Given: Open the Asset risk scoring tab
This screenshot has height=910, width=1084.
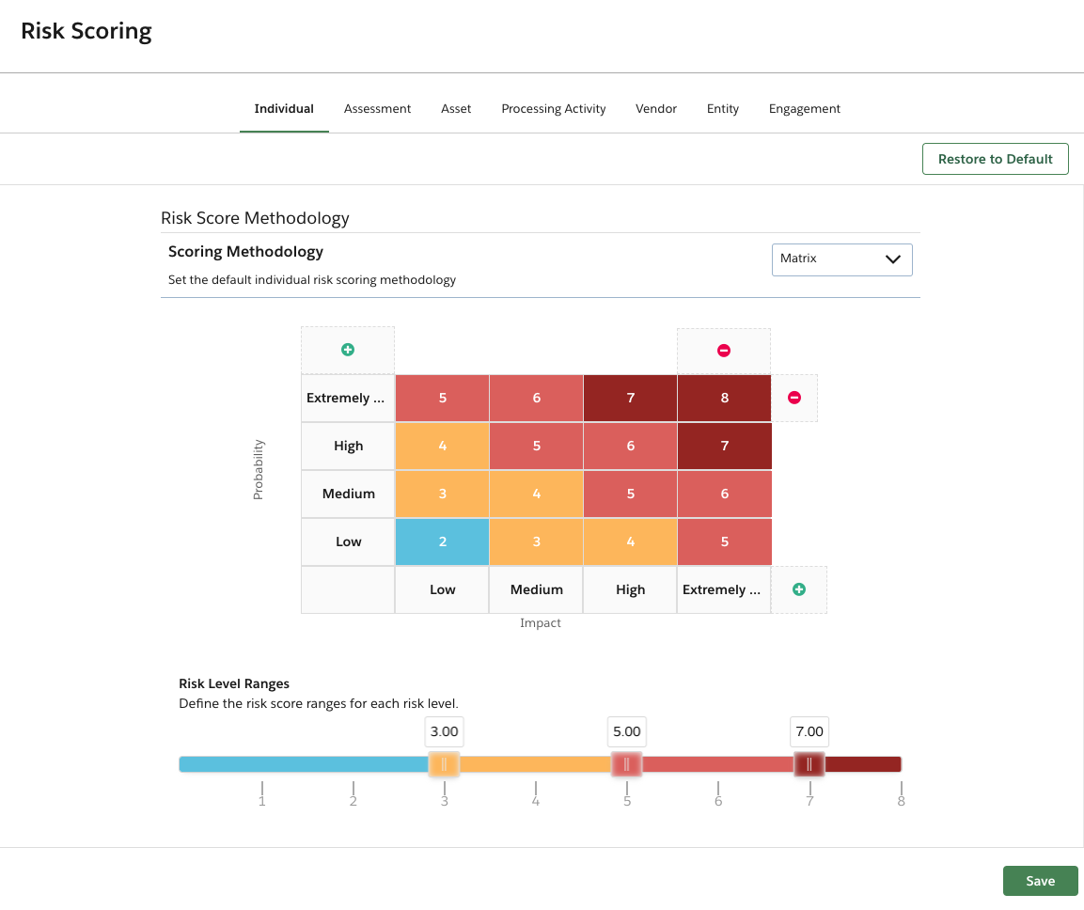Looking at the screenshot, I should tap(456, 108).
